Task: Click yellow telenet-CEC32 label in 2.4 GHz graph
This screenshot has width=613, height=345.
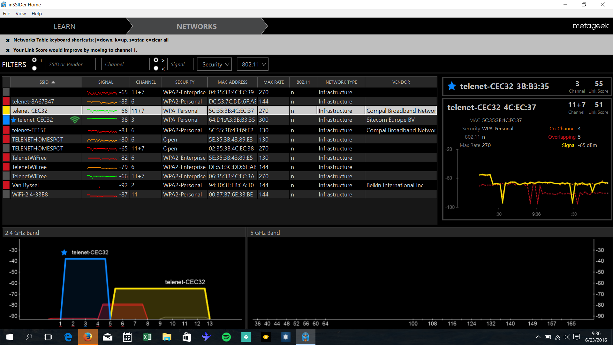Action: [x=185, y=282]
